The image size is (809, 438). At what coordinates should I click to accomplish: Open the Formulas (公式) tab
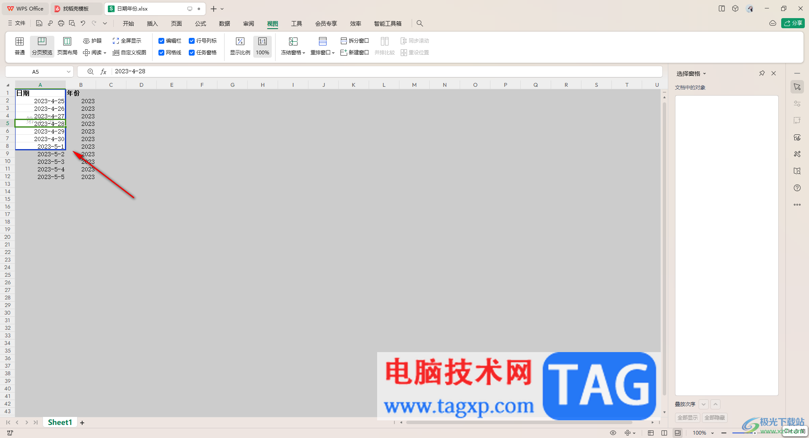click(x=201, y=24)
